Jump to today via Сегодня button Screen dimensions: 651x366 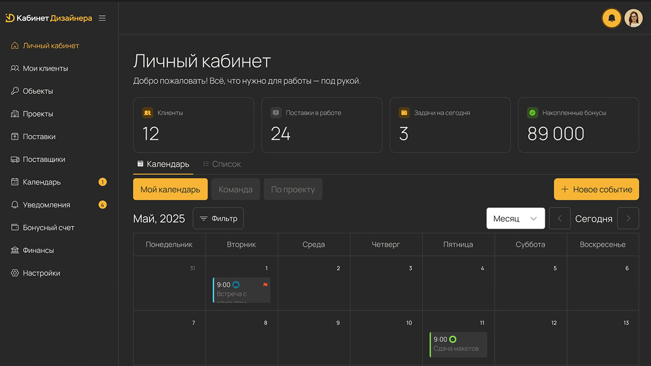pos(594,218)
